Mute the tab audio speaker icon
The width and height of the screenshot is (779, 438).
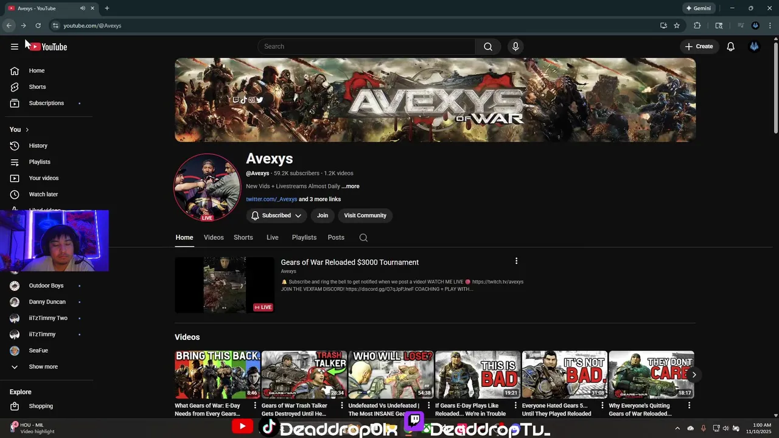coord(82,8)
